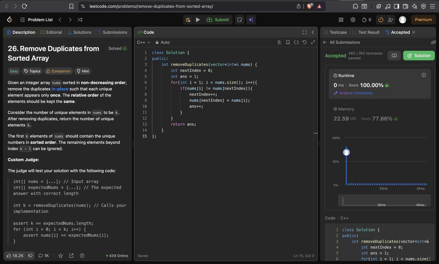Screen dimensions: 439x264
Task: Open the user profile avatar
Action: [x=402, y=20]
